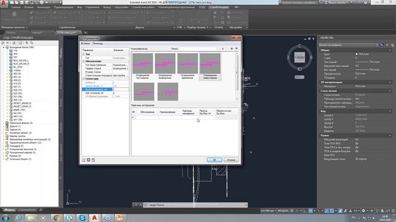Click third icon at dialog bottom-left
The width and height of the screenshot is (396, 222).
[x=93, y=160]
